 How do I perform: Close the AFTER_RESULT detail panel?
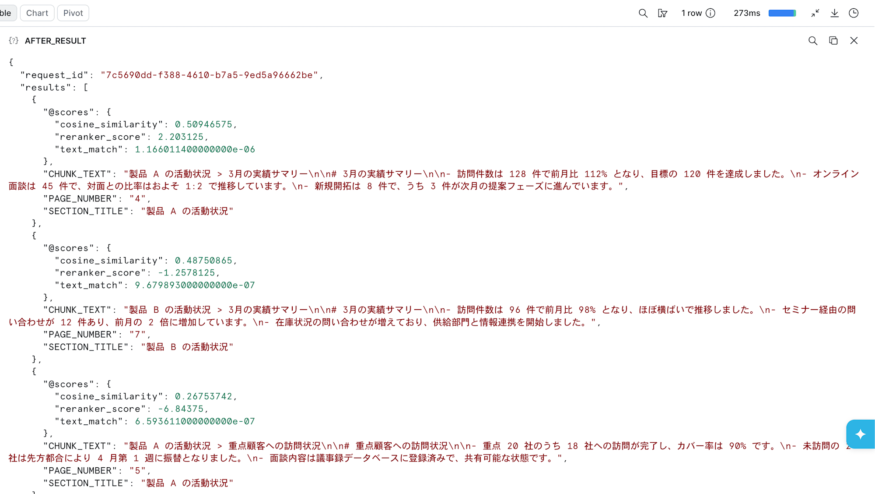[x=854, y=41]
